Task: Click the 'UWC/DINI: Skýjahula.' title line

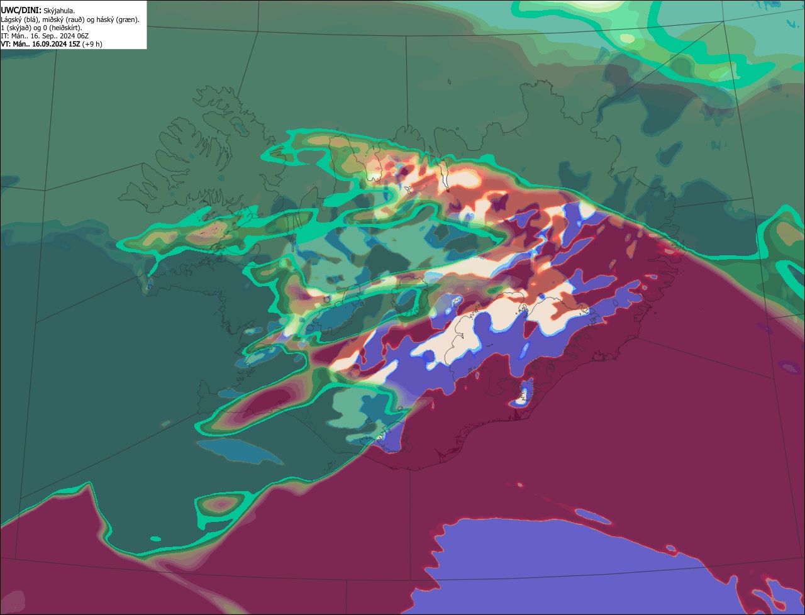Action: 38,11
